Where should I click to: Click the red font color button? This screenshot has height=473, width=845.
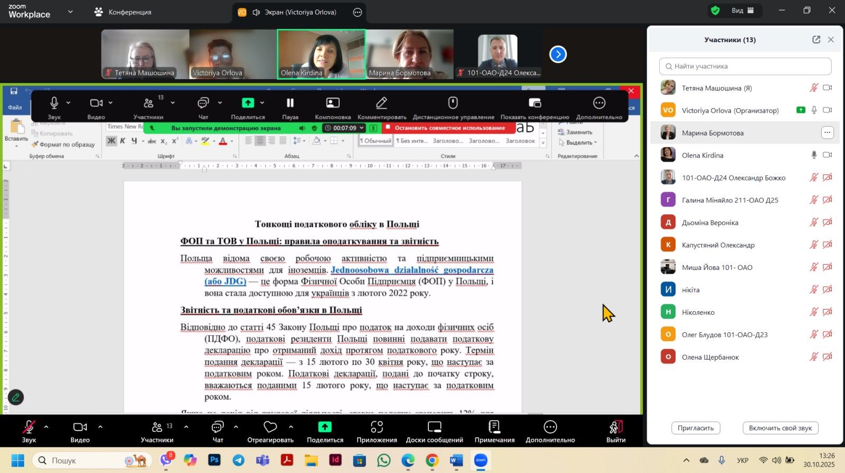(x=223, y=141)
